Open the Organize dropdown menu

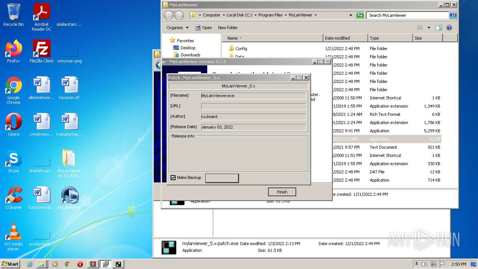point(178,28)
